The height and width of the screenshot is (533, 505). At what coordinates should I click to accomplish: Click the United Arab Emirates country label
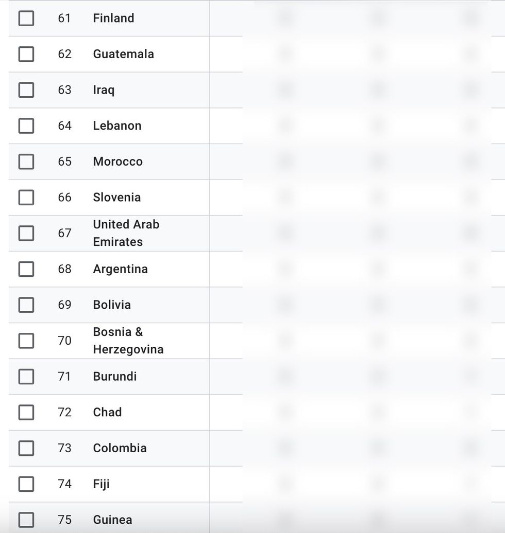click(x=126, y=233)
